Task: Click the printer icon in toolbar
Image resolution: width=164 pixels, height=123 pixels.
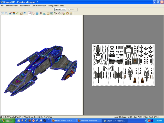Action: point(71,13)
